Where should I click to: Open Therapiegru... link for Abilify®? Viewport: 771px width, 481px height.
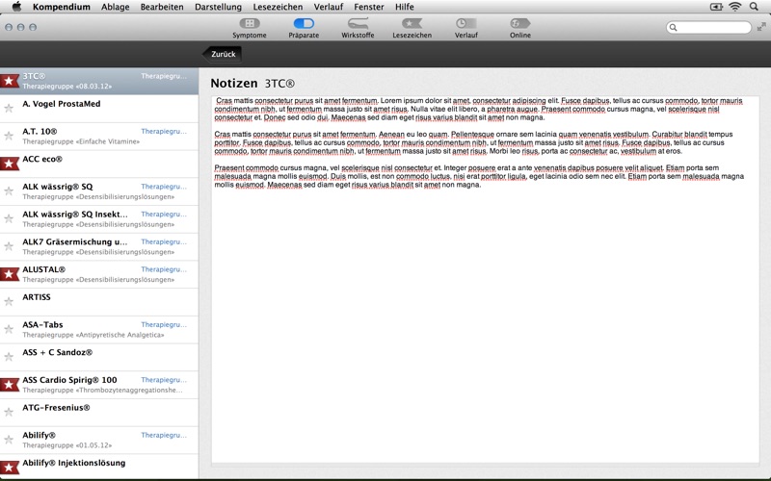coord(164,436)
